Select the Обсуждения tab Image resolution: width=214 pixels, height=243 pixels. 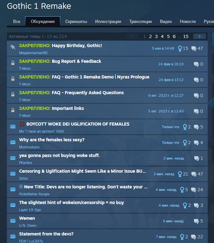point(43,21)
